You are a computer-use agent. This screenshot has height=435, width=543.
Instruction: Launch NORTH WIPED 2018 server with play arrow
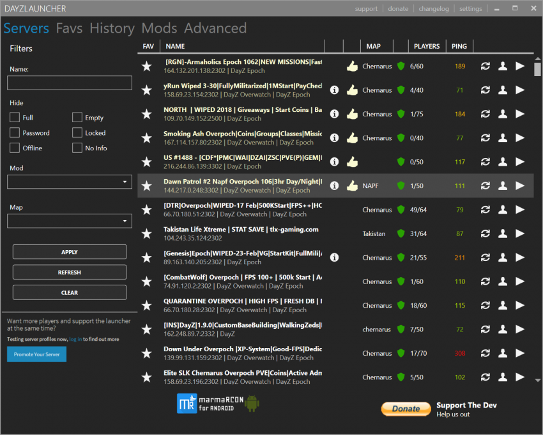(520, 114)
